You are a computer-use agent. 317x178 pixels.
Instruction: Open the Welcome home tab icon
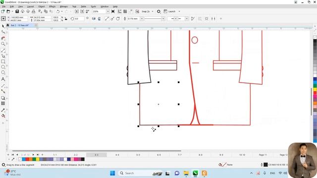[x=8, y=25]
